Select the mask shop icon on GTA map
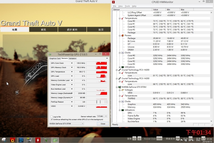 point(29,75)
